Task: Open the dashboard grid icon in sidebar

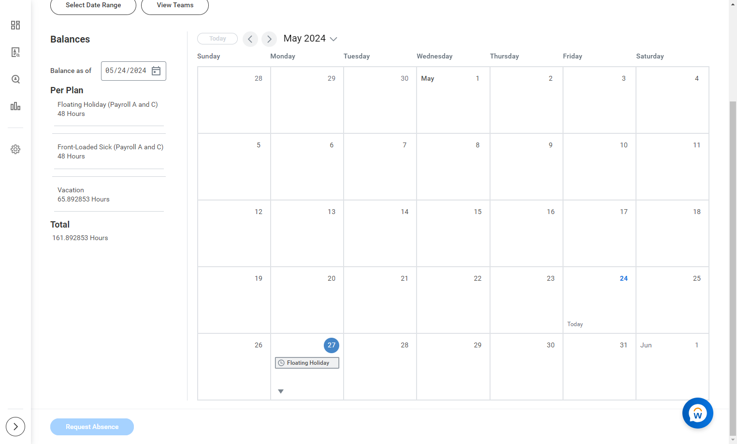Action: point(15,25)
